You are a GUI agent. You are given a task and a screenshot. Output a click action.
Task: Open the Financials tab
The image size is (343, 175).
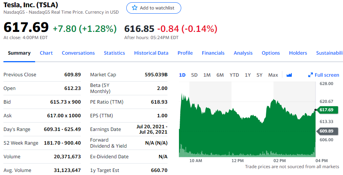213,53
